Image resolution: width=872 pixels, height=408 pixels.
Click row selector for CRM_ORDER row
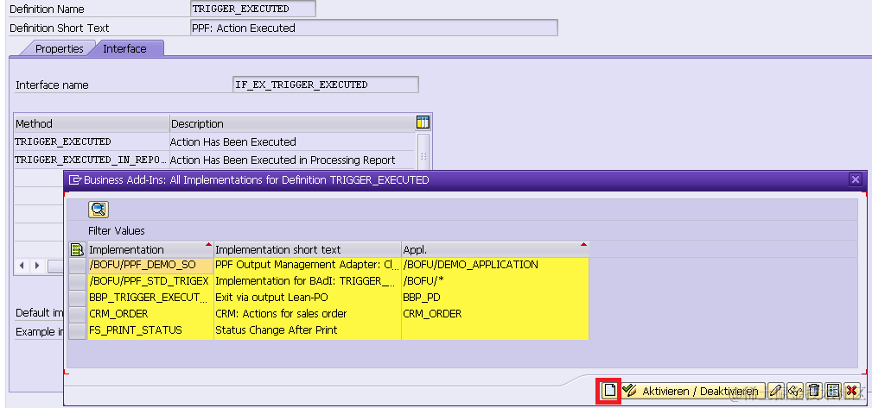pyautogui.click(x=77, y=314)
